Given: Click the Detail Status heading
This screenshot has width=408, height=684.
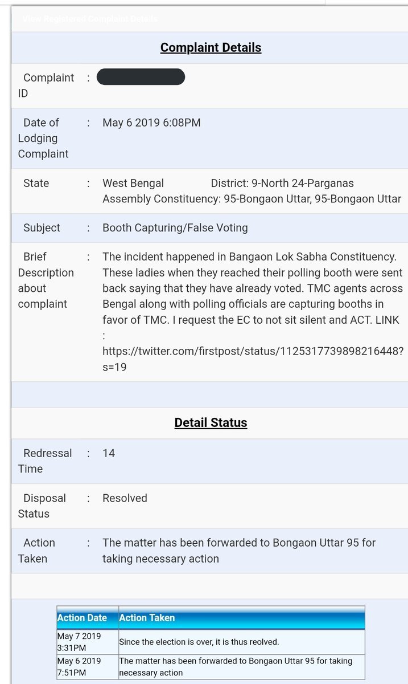Looking at the screenshot, I should (211, 423).
